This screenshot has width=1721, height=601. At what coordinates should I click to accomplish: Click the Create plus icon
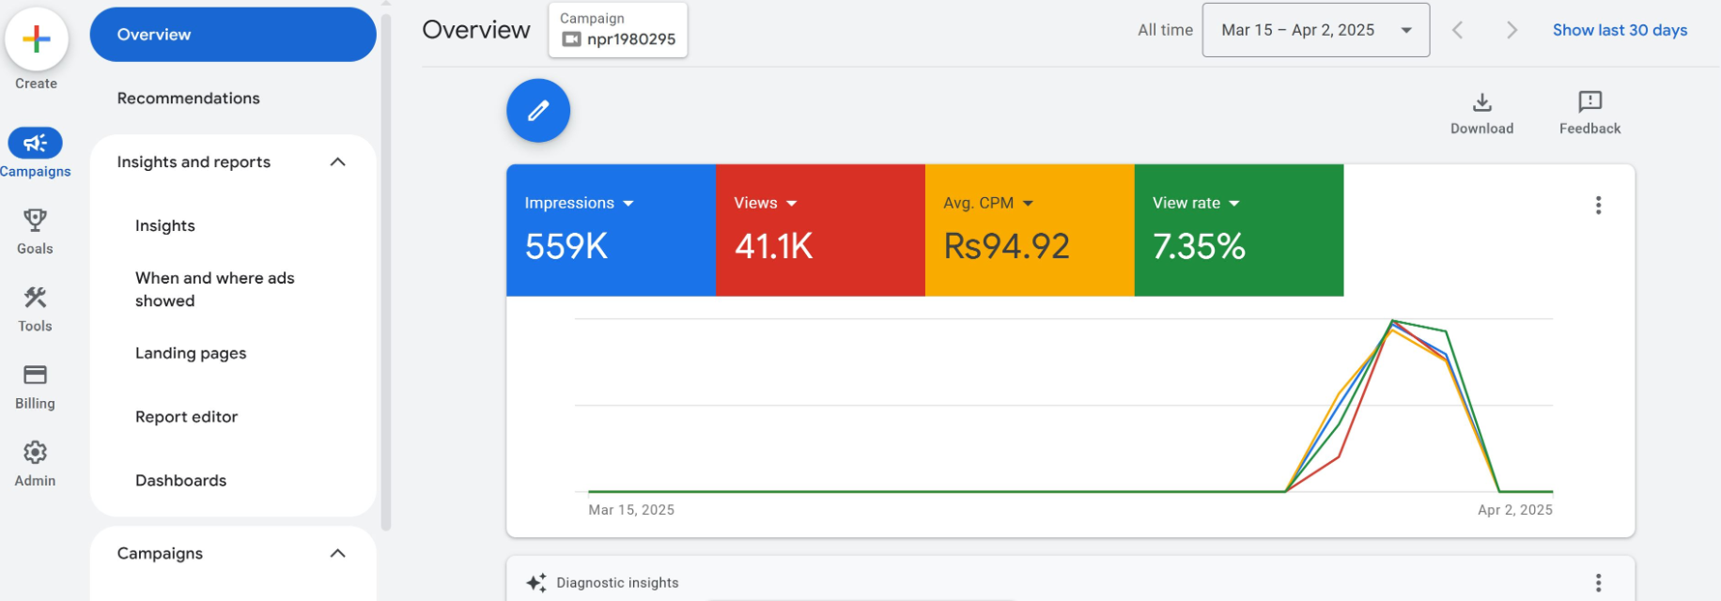click(36, 39)
